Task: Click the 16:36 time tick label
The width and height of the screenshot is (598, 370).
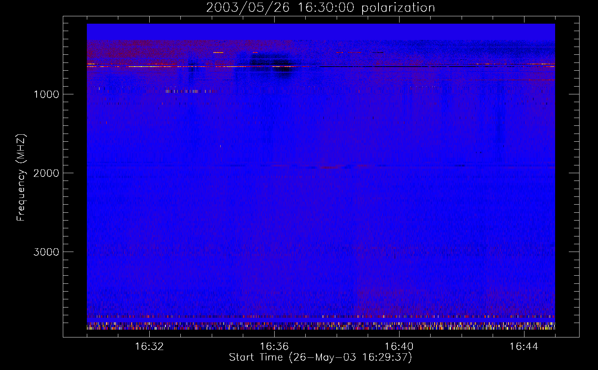Action: point(274,347)
